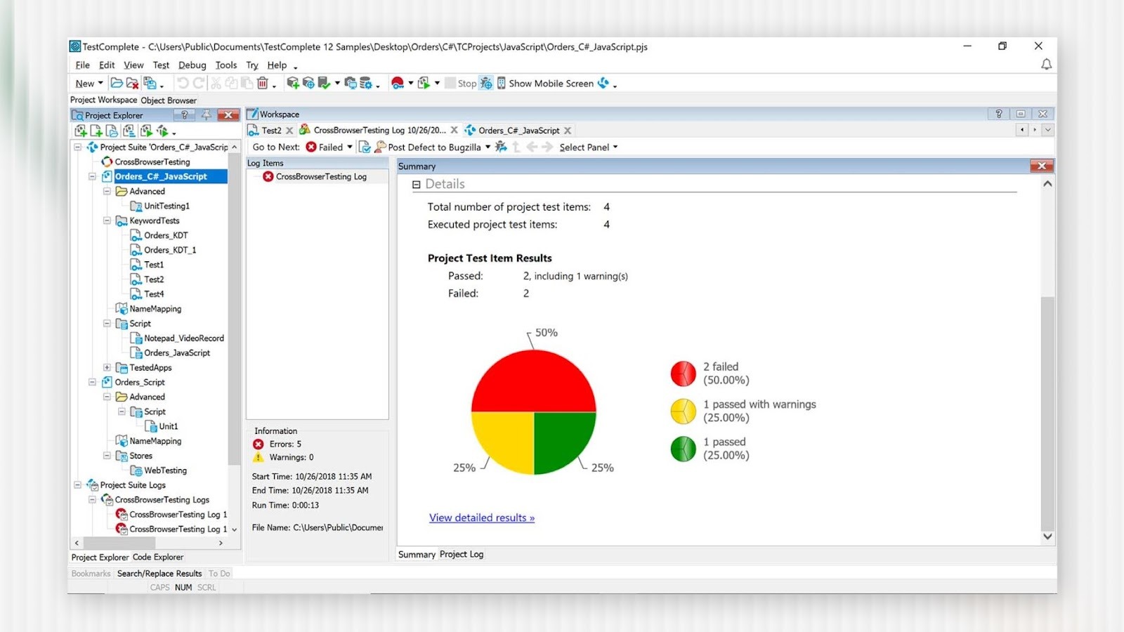The height and width of the screenshot is (632, 1124).
Task: Click the Add project icon in Project Explorer toolbar
Action: (x=81, y=131)
